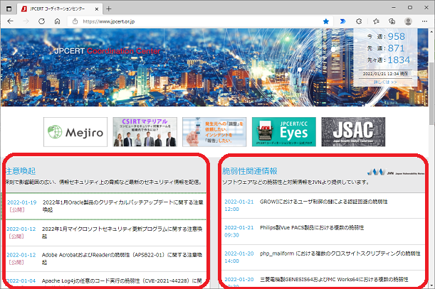Open the Microsoft security update alert
The image size is (435, 289).
[122, 232]
